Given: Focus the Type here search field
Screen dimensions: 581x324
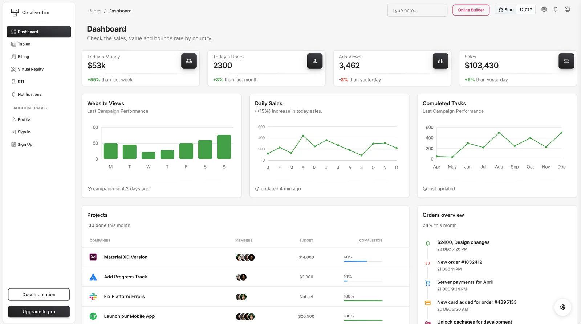Looking at the screenshot, I should [417, 10].
